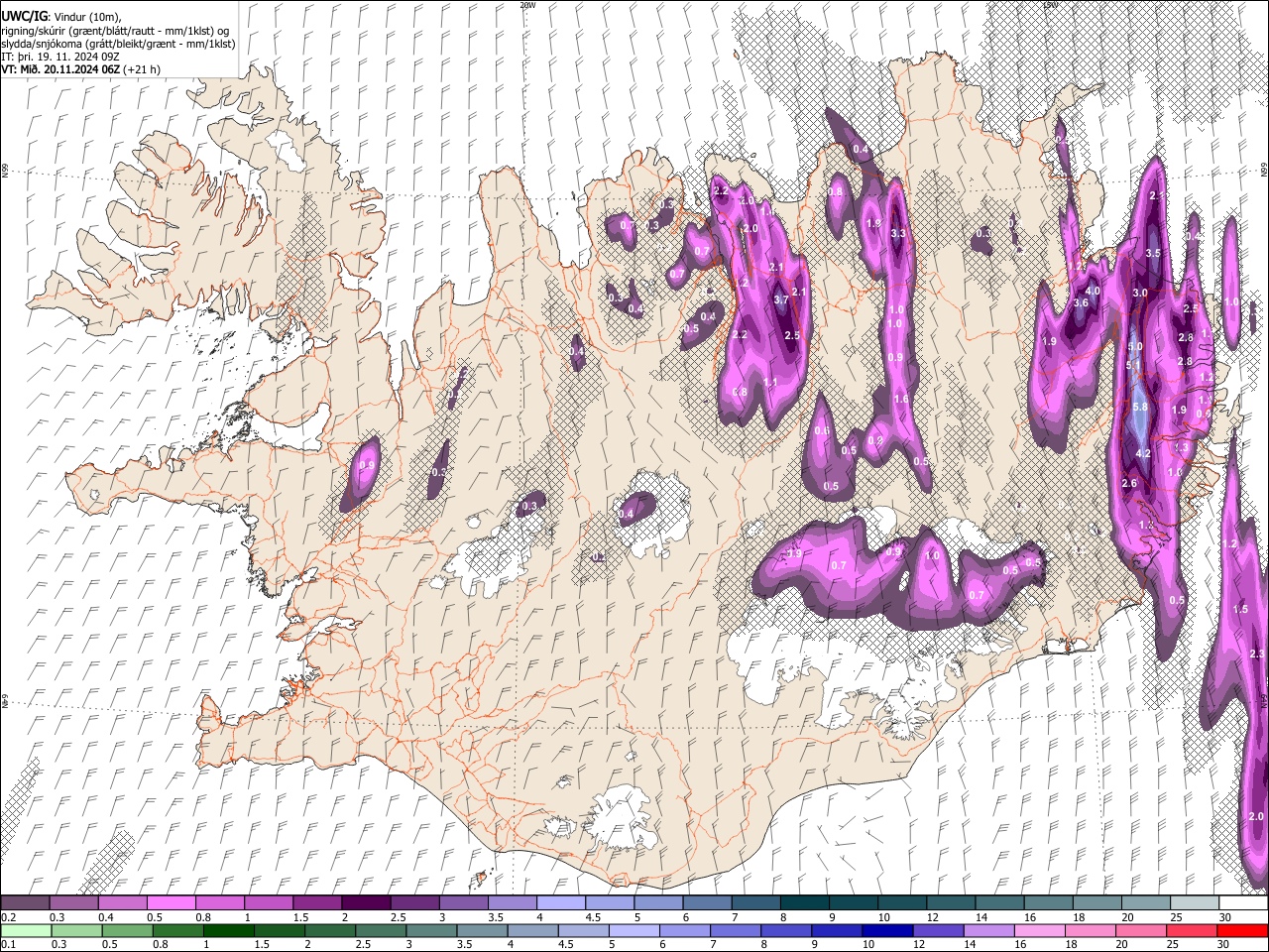This screenshot has width=1269, height=952.
Task: Click the 15W longitude label at the top
Action: (x=1050, y=5)
